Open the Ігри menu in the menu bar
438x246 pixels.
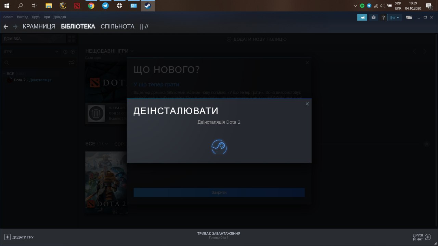pos(47,17)
